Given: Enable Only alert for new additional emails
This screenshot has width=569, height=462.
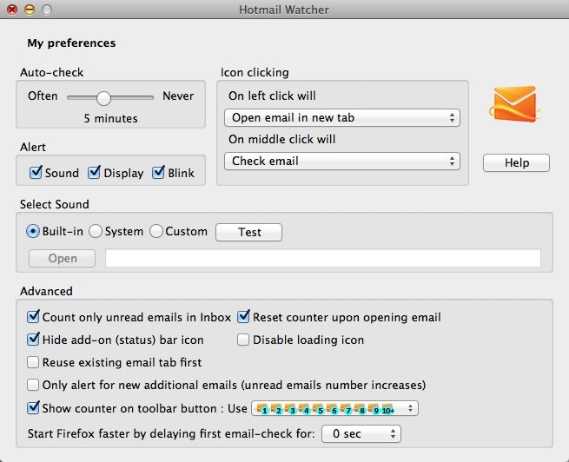Looking at the screenshot, I should point(33,385).
